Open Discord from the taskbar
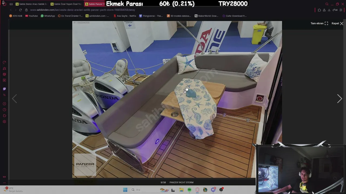 (213, 190)
